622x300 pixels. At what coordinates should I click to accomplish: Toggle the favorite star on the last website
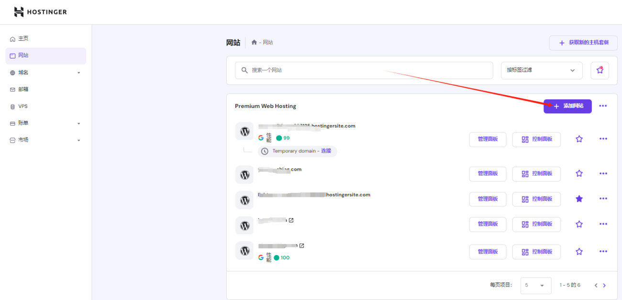click(579, 251)
